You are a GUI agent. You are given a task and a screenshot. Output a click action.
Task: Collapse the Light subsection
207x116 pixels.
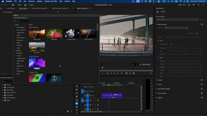(x=159, y=58)
